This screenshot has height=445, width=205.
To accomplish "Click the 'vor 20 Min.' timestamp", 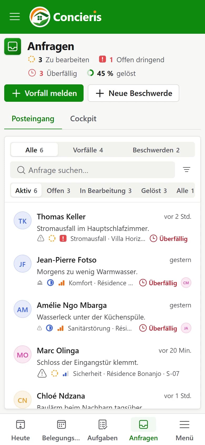I will coord(175,350).
